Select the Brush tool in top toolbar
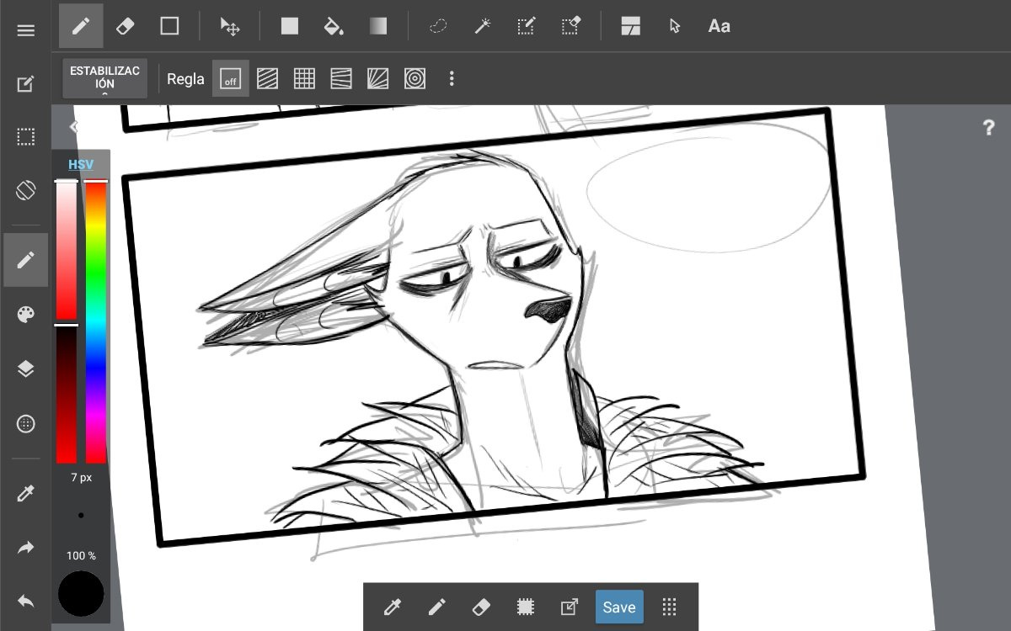This screenshot has height=631, width=1011. (x=81, y=26)
